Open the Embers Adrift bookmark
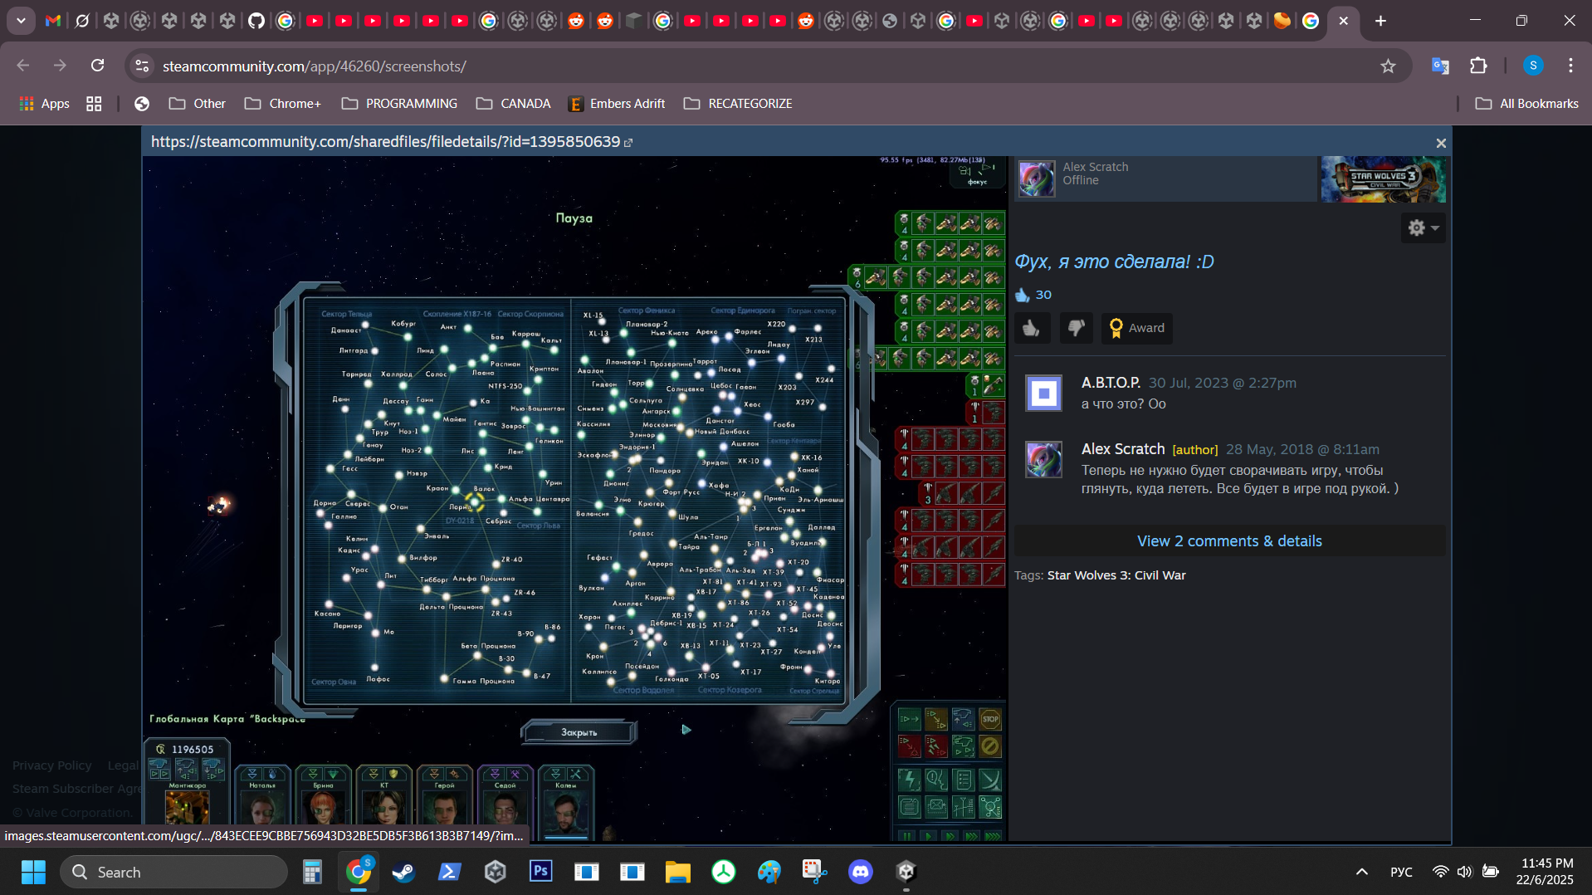1592x895 pixels. [x=617, y=104]
